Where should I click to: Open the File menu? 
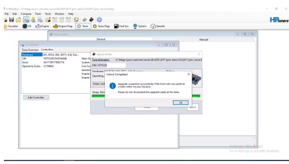pyautogui.click(x=7, y=14)
